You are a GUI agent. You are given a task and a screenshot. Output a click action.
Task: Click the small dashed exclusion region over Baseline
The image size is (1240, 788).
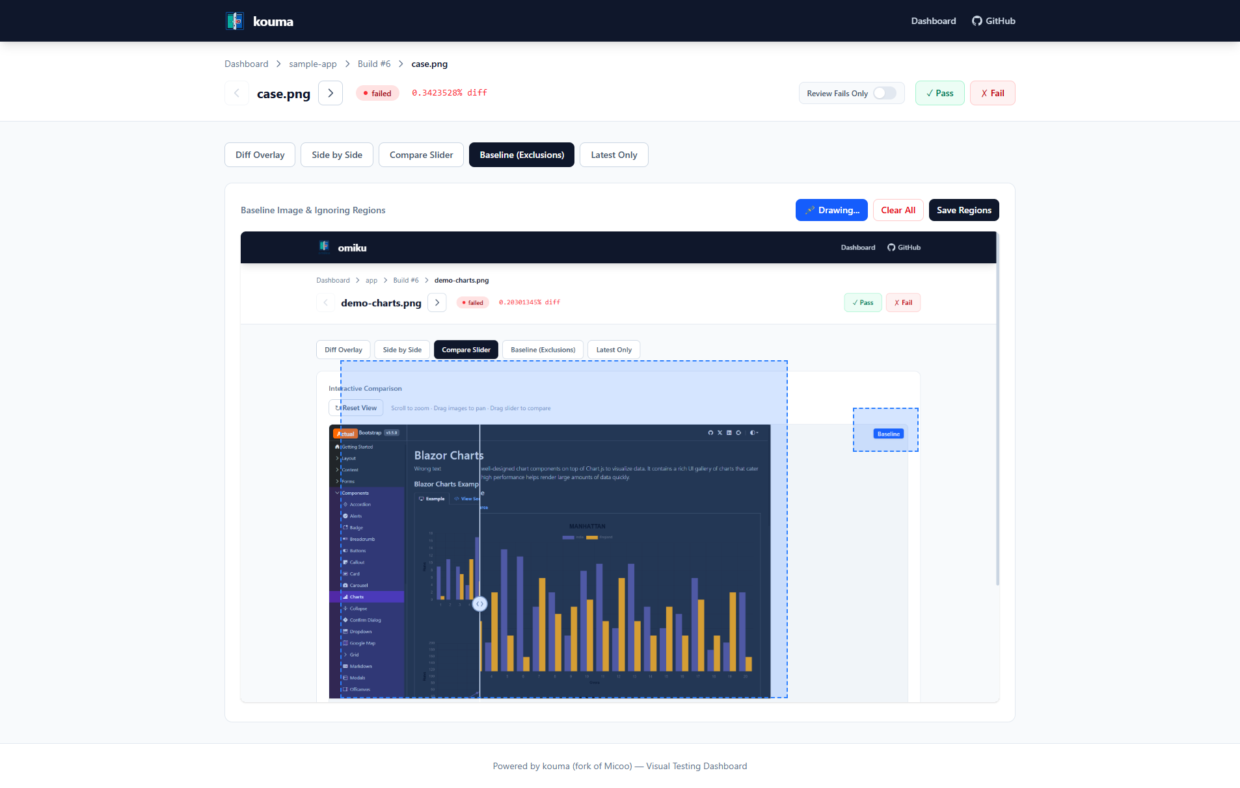[x=885, y=430]
